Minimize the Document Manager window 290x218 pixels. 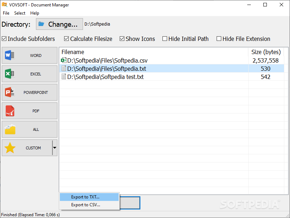point(249,5)
